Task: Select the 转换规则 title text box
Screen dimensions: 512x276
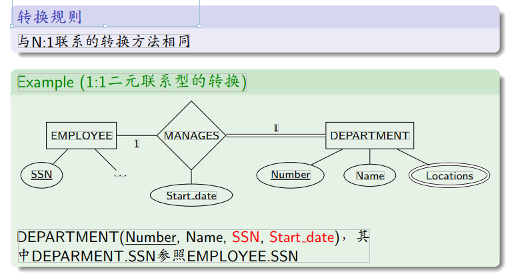Action: click(105, 13)
